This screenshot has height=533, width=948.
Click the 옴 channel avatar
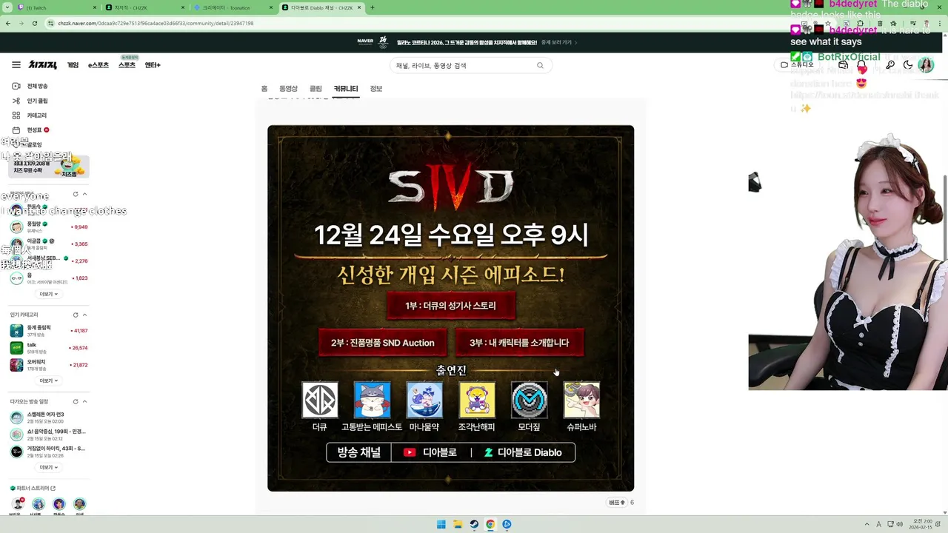point(16,278)
